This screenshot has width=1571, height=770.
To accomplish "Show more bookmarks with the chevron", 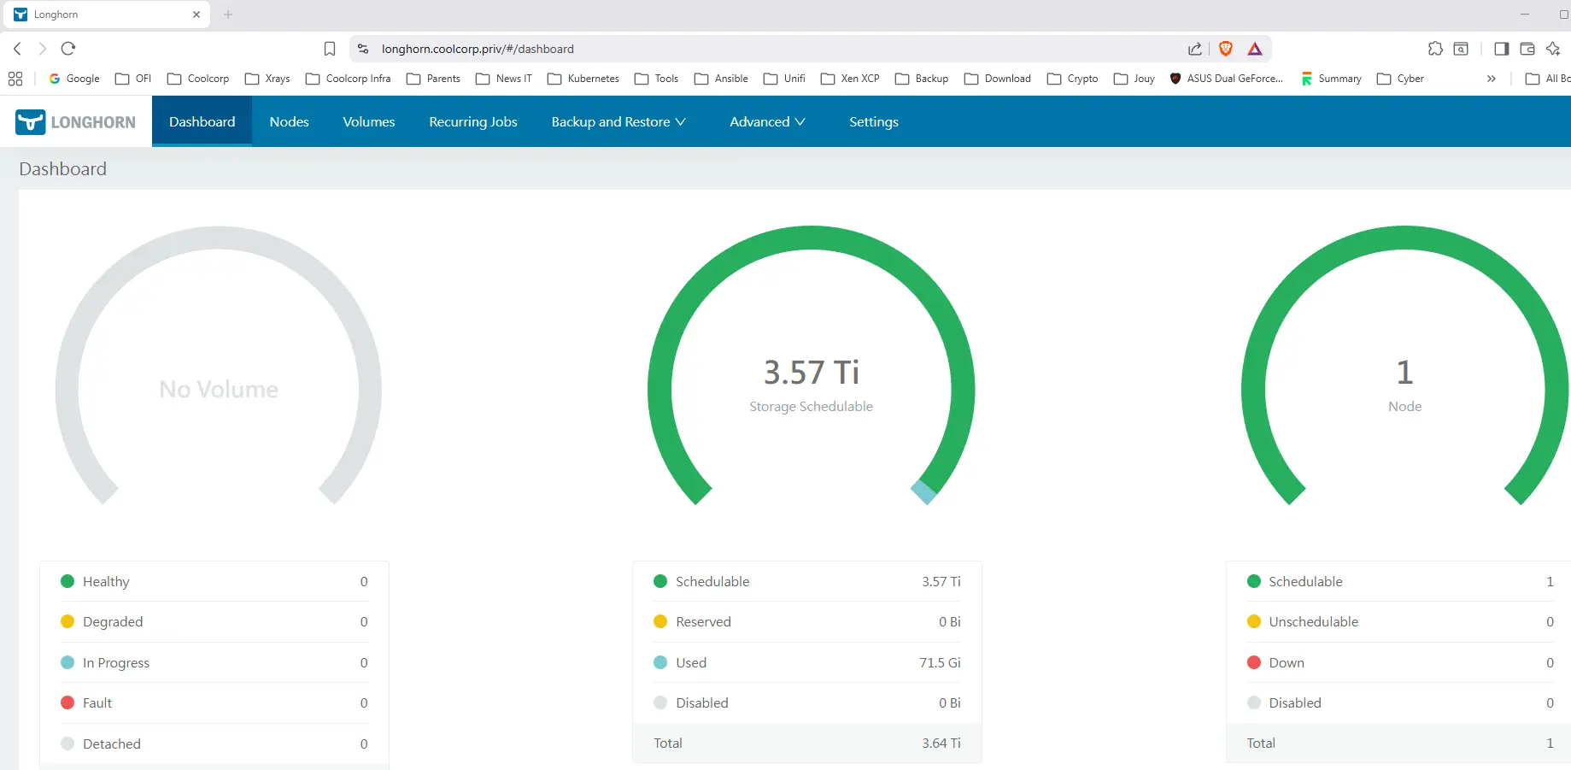I will pyautogui.click(x=1491, y=79).
